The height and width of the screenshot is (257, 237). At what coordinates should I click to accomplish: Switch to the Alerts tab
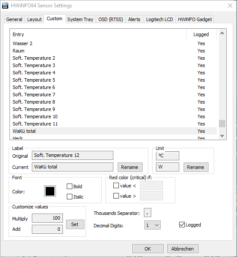134,19
